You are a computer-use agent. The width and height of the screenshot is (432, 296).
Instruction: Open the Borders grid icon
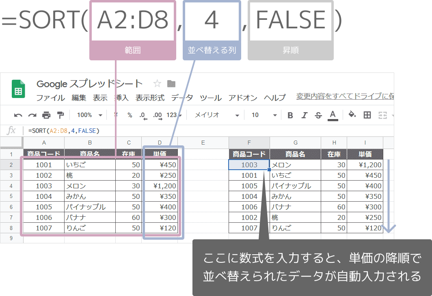pyautogui.click(x=367, y=115)
